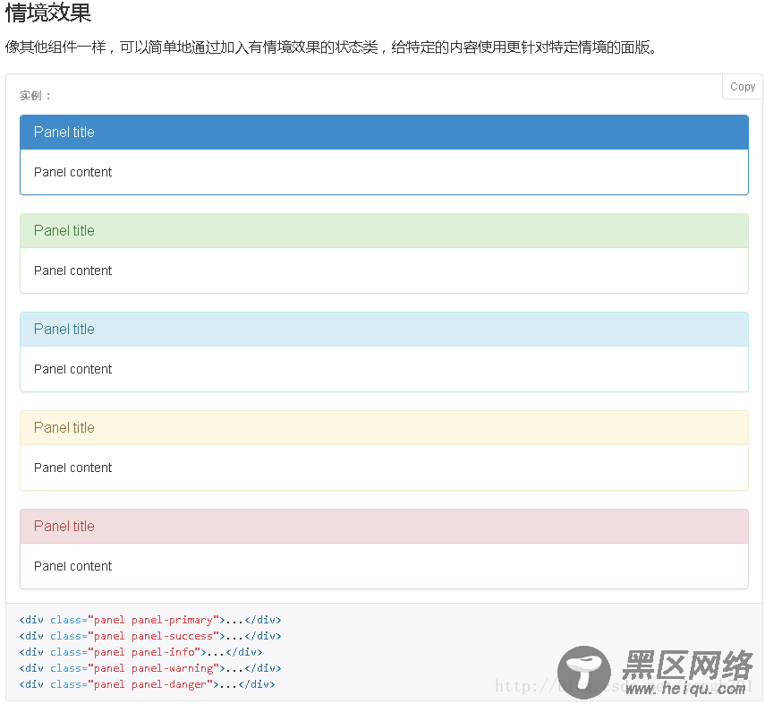Click Panel content in the primary blue panel
The image size is (765, 704).
pyautogui.click(x=72, y=172)
